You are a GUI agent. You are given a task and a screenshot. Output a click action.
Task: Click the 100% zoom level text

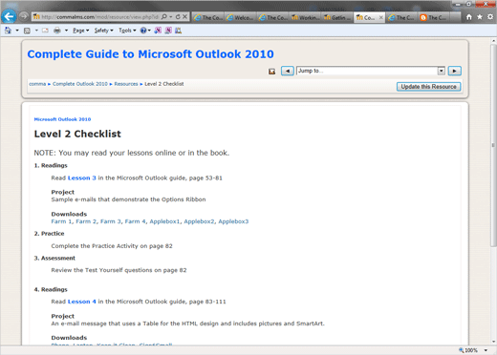pyautogui.click(x=471, y=350)
